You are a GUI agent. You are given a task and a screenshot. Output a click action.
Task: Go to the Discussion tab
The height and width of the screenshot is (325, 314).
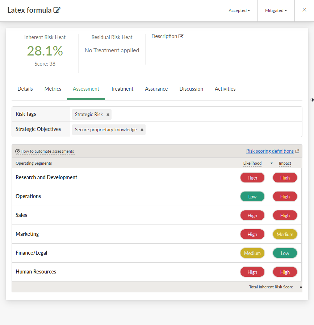click(191, 89)
